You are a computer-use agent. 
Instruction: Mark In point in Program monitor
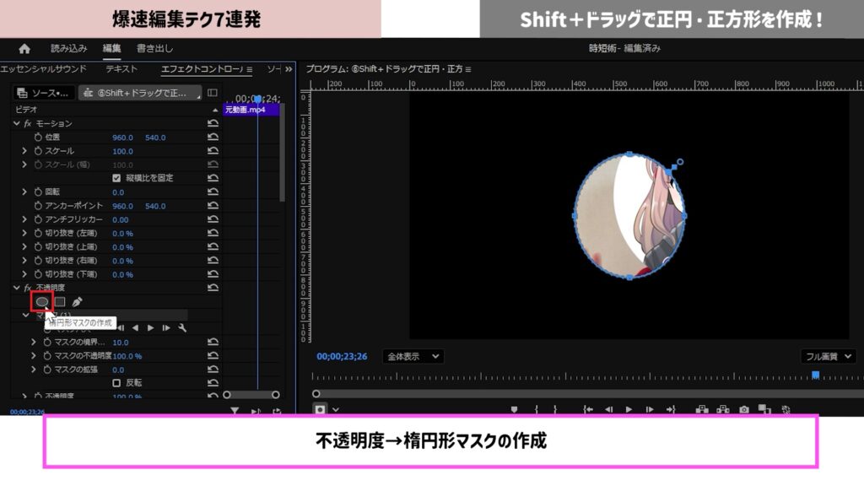click(x=536, y=409)
